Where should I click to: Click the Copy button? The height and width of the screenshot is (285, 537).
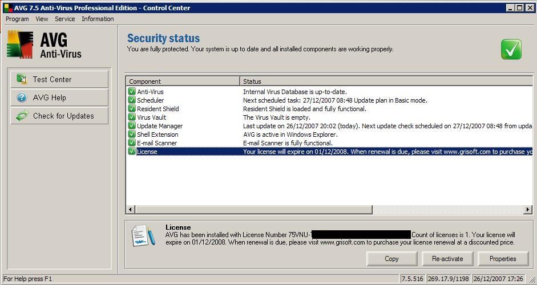click(x=392, y=259)
